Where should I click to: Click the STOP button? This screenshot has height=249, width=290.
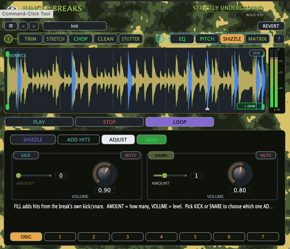tap(109, 122)
